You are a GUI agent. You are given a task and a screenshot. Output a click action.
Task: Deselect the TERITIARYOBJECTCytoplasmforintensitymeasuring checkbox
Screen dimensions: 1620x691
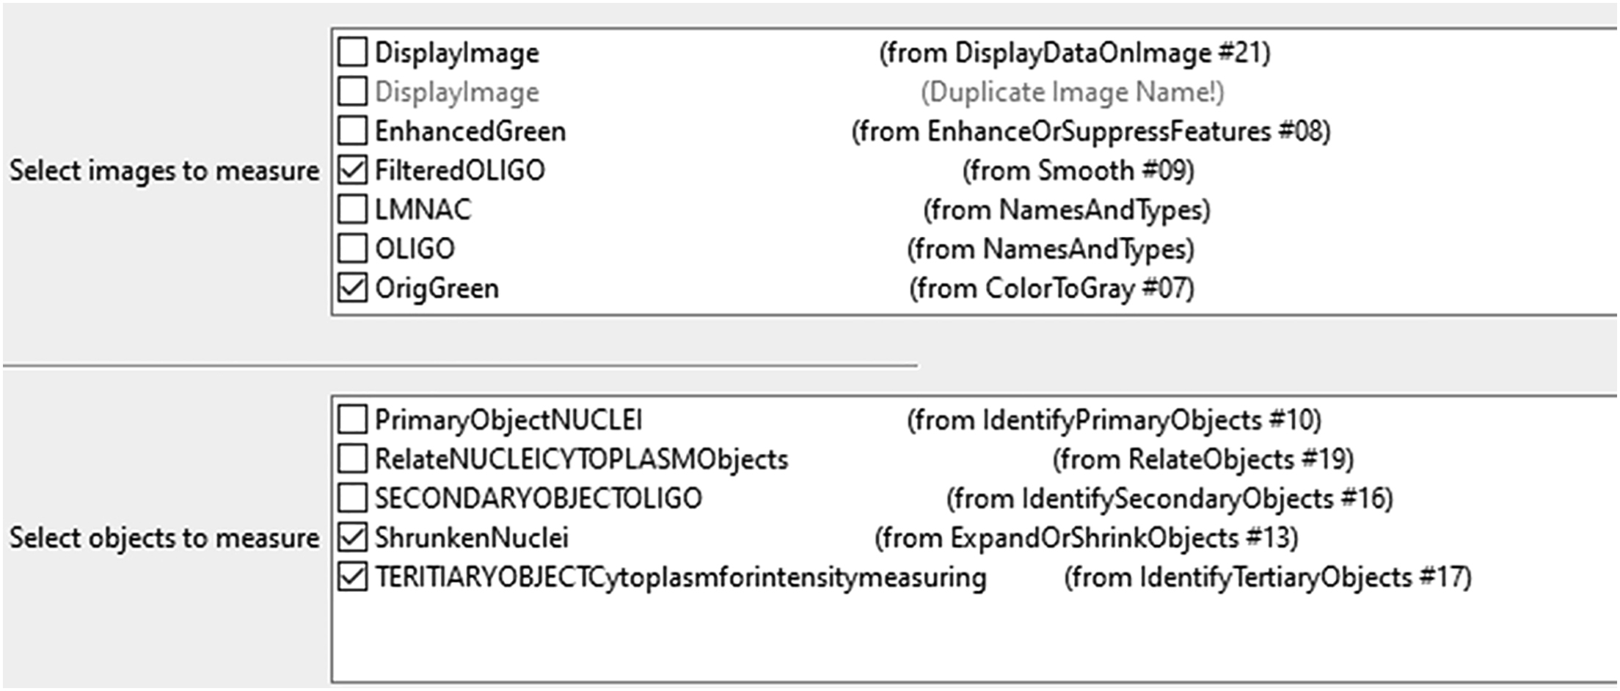click(x=353, y=577)
